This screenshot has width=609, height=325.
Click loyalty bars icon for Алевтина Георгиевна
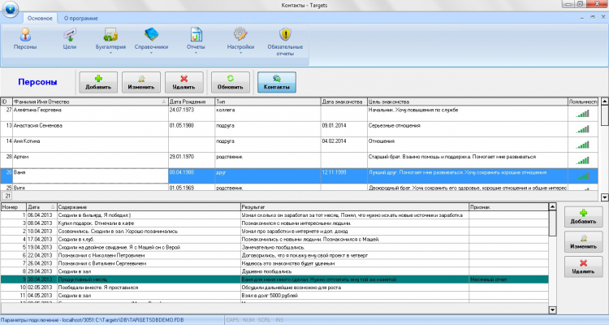pyautogui.click(x=582, y=114)
